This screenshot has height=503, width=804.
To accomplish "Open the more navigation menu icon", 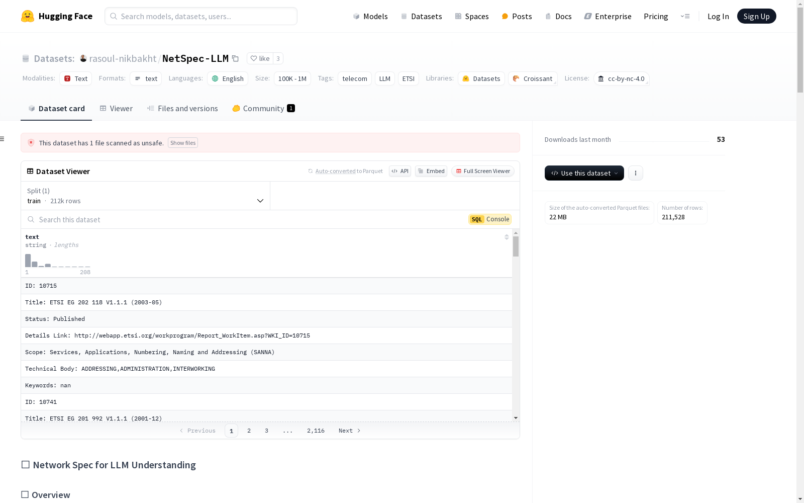I will point(685,16).
